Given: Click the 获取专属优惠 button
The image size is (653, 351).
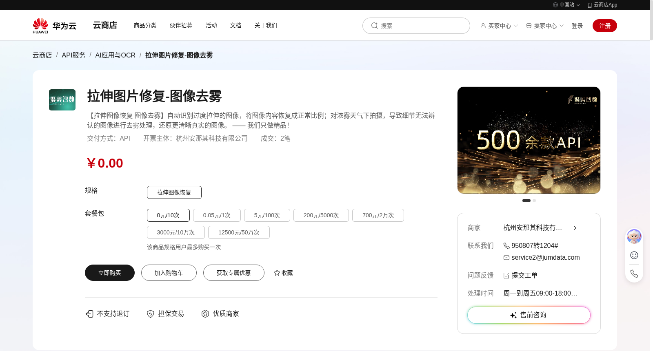Looking at the screenshot, I should (x=234, y=273).
